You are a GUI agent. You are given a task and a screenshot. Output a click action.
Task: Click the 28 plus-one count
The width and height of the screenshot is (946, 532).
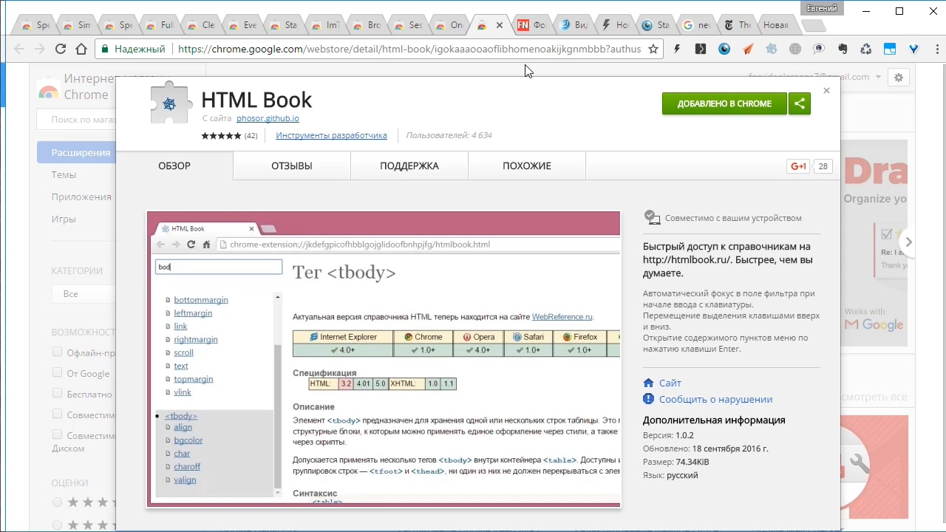click(823, 166)
